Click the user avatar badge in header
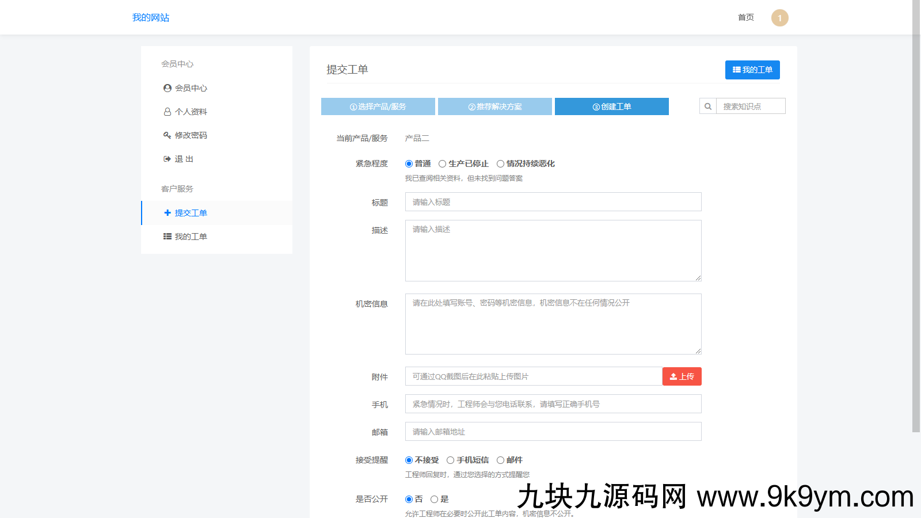 pyautogui.click(x=779, y=18)
